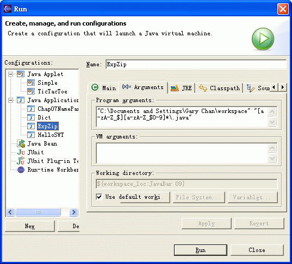Select the Java Bean configuration icon
The image size is (292, 264).
21,143
